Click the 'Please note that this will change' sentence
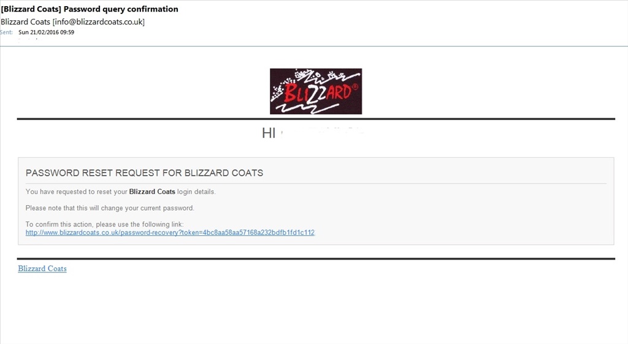The height and width of the screenshot is (344, 628). click(x=110, y=208)
